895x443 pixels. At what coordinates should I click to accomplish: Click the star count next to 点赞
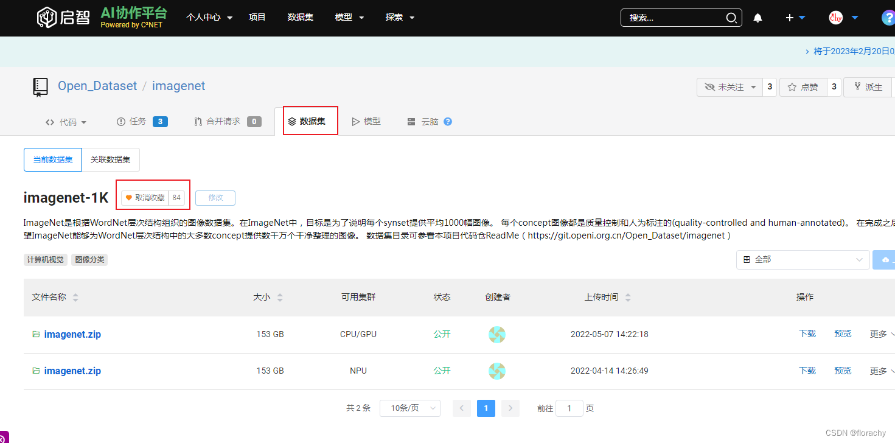(834, 87)
